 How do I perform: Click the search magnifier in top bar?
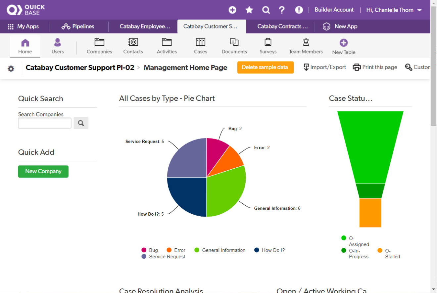[x=266, y=10]
